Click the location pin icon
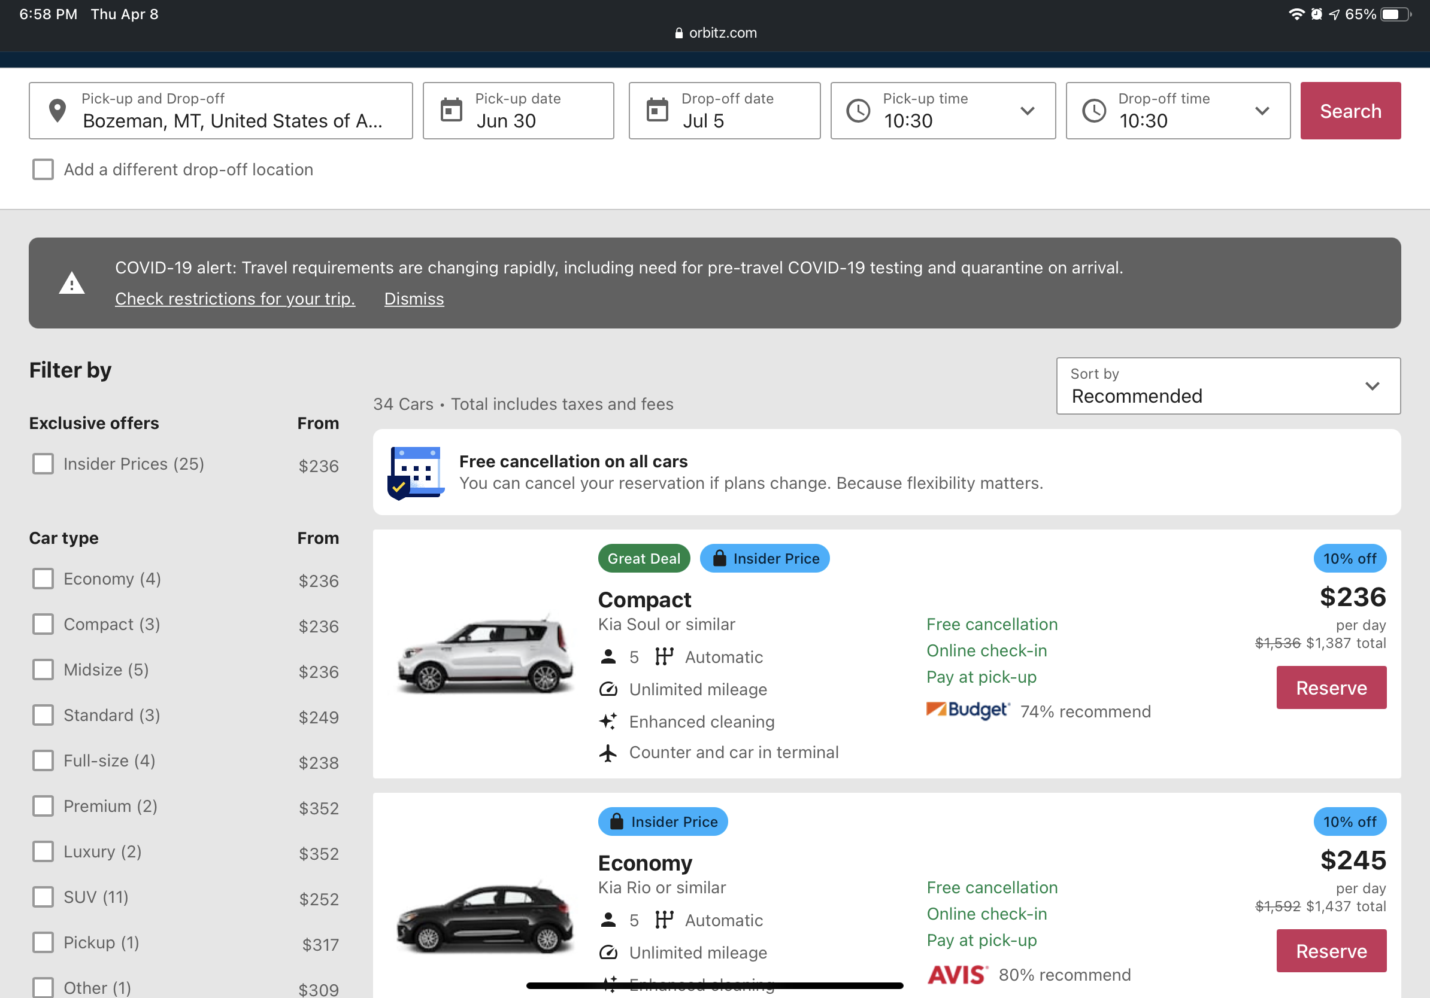1430x998 pixels. tap(57, 111)
